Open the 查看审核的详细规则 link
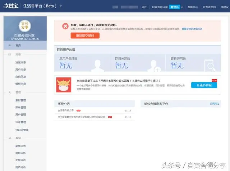230x171 pixels. 192,29
